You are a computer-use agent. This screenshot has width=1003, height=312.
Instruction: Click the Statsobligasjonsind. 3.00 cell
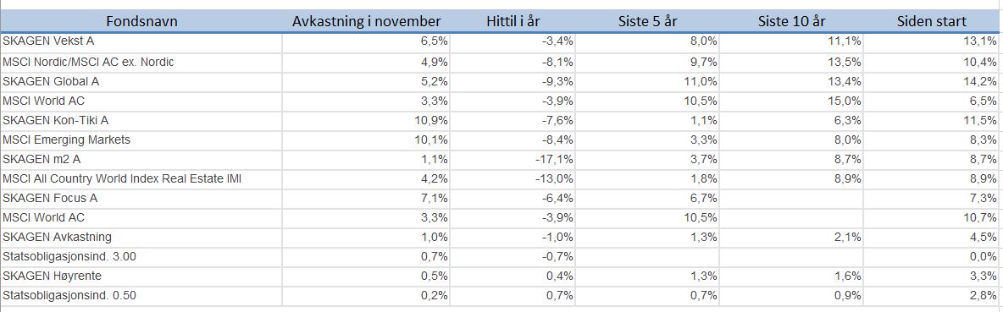(x=141, y=256)
